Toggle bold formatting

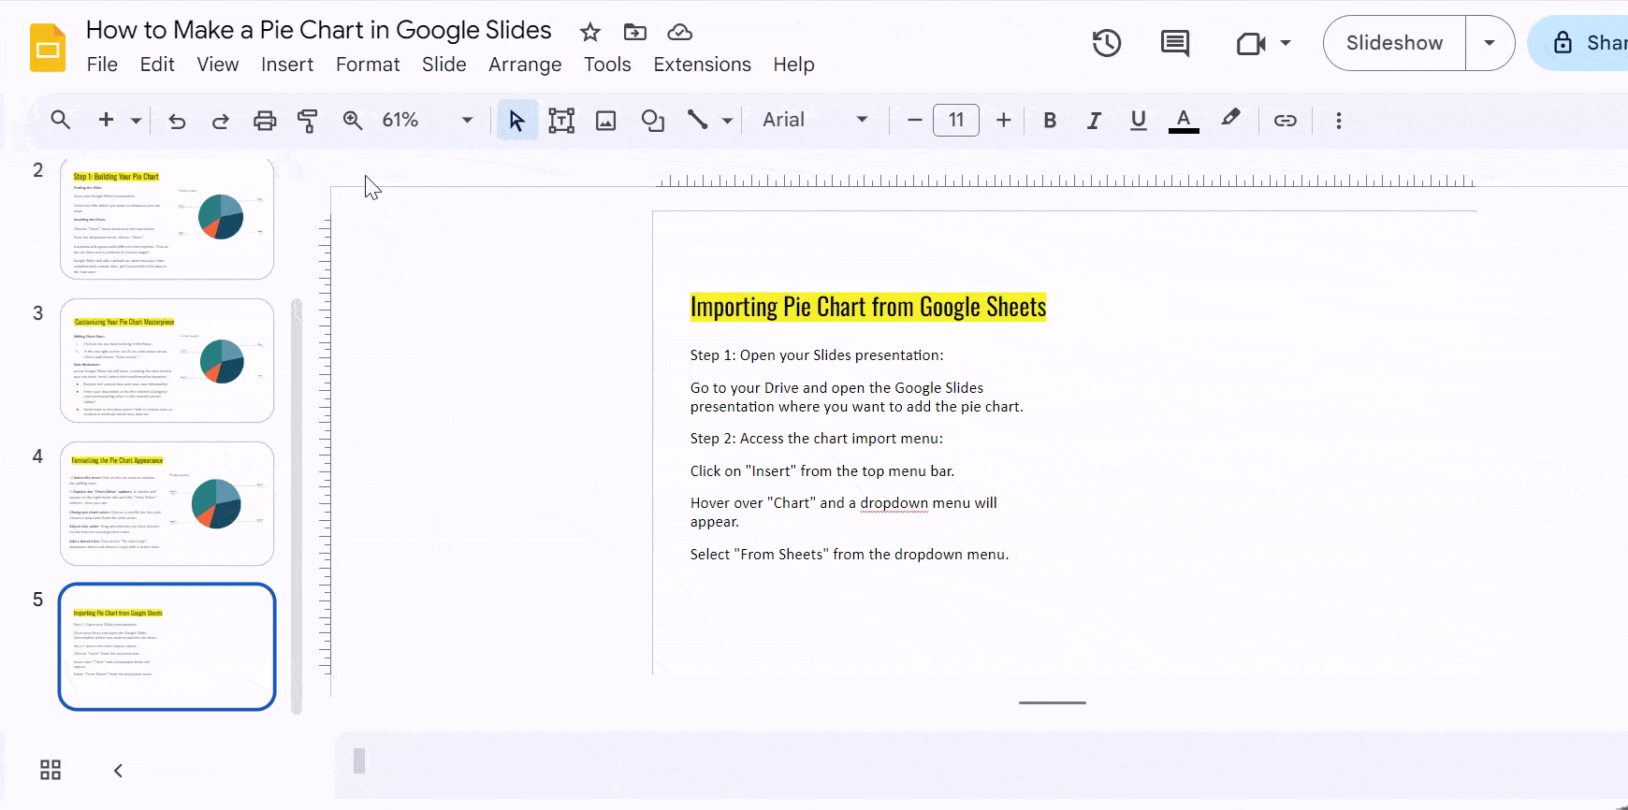(1050, 120)
